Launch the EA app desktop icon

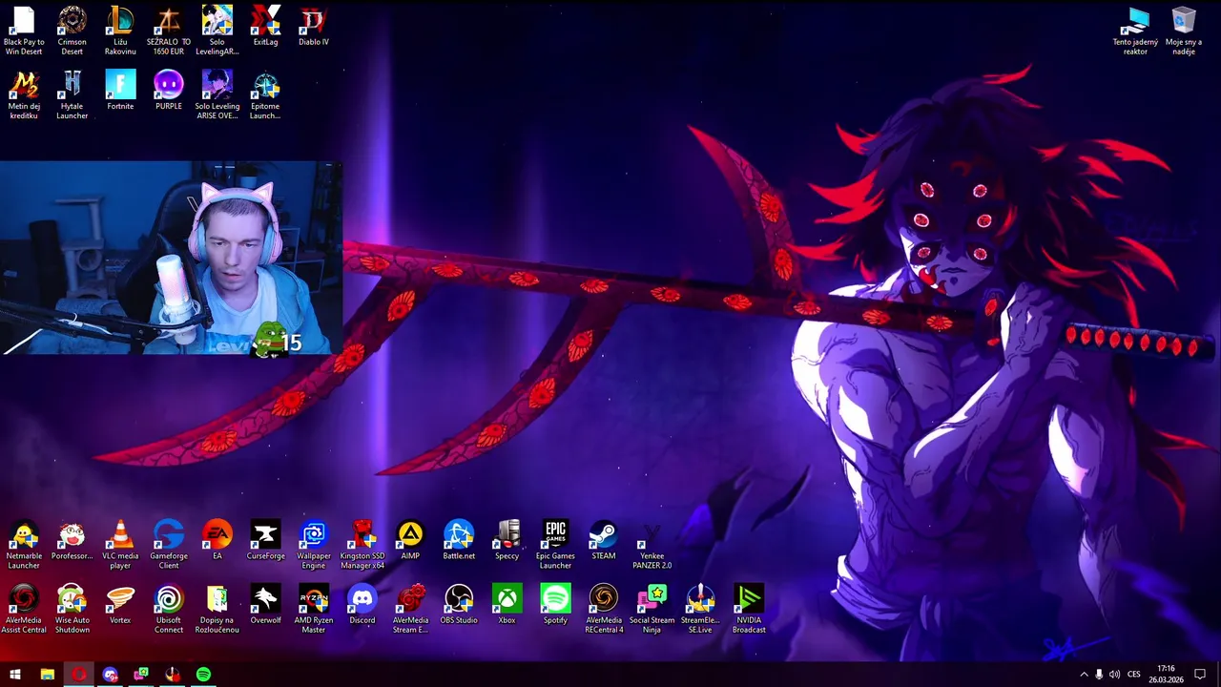(217, 540)
